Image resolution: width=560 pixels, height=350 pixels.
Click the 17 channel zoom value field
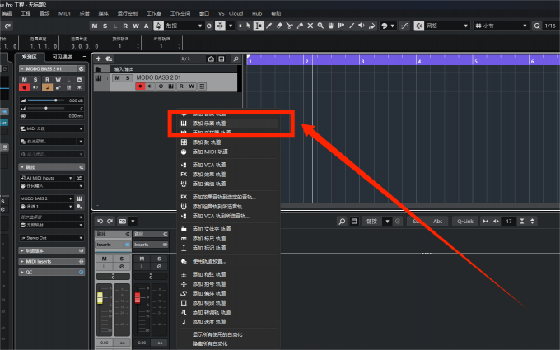tap(509, 222)
